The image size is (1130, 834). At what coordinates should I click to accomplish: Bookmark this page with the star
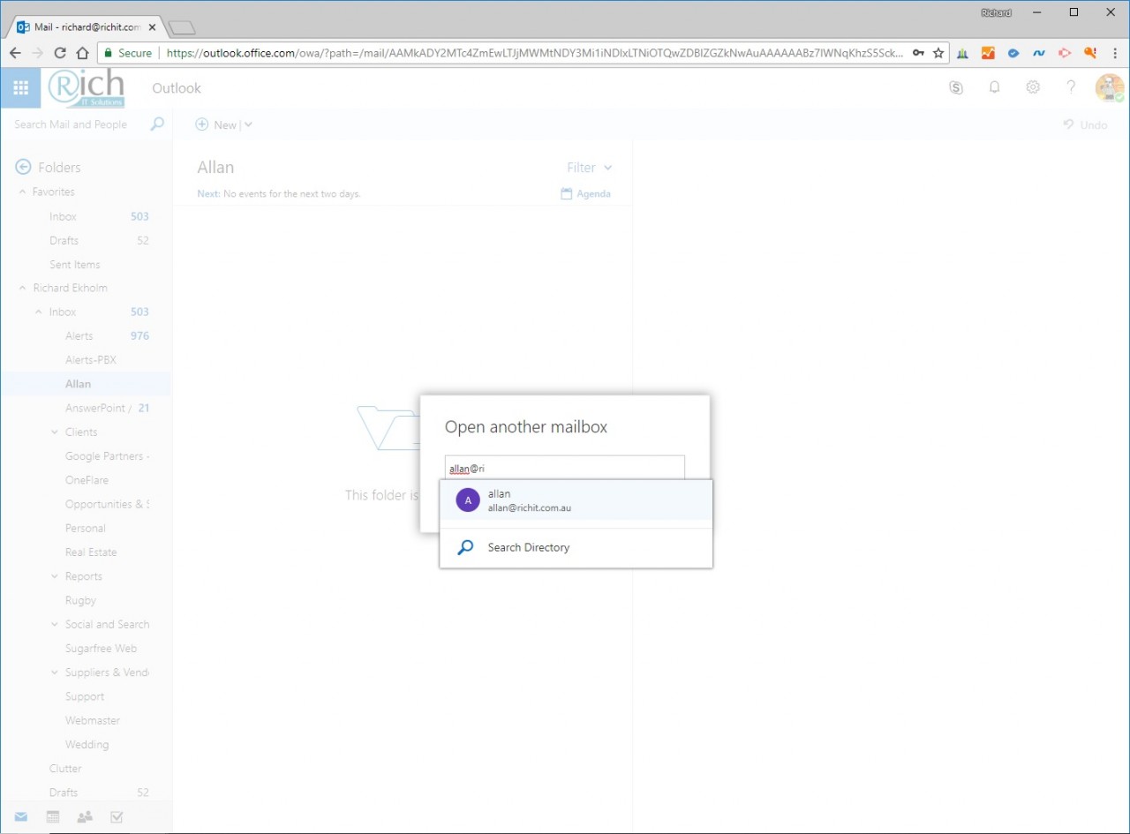(x=938, y=53)
